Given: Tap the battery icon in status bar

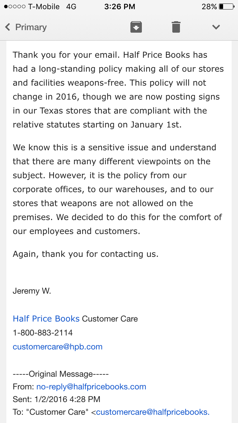Looking at the screenshot, I should click(226, 6).
